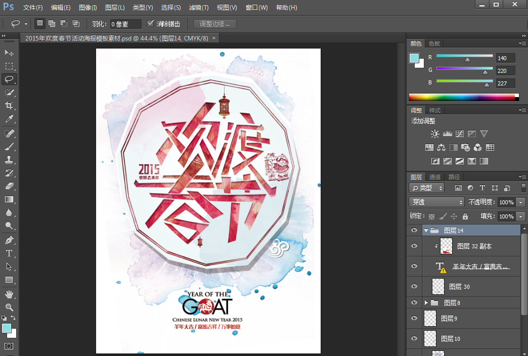Select the Pen tool
Viewport: 528px width, 356px height.
click(x=9, y=240)
